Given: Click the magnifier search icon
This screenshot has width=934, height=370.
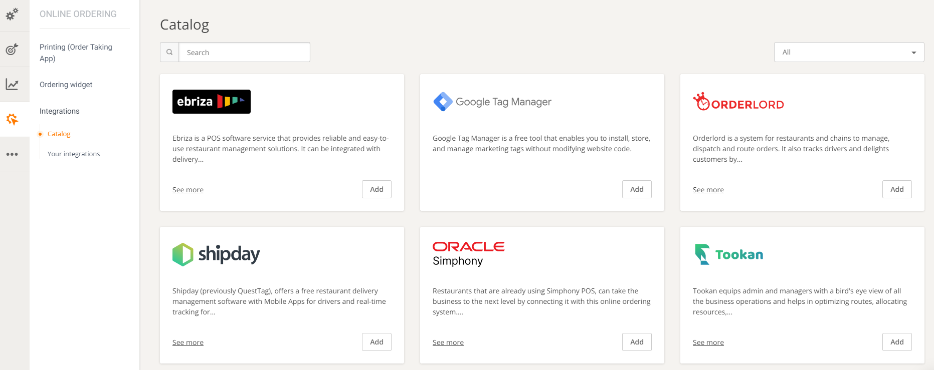Looking at the screenshot, I should tap(169, 52).
